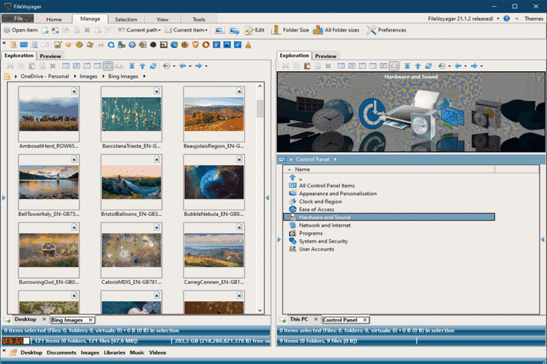
Task: Click refresh icon in left pane toolbar
Action: [153, 66]
